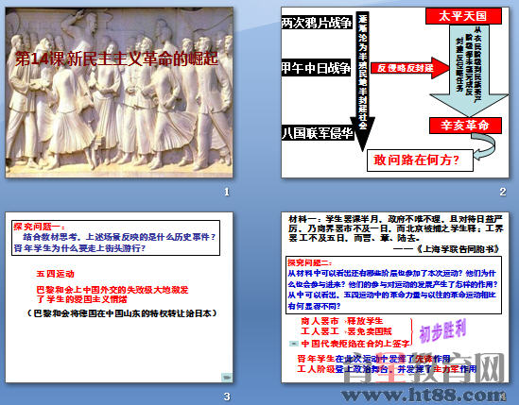Viewport: 519px width, 405px height.
Task: Click the 探究问题一 heading
Action: 39,227
